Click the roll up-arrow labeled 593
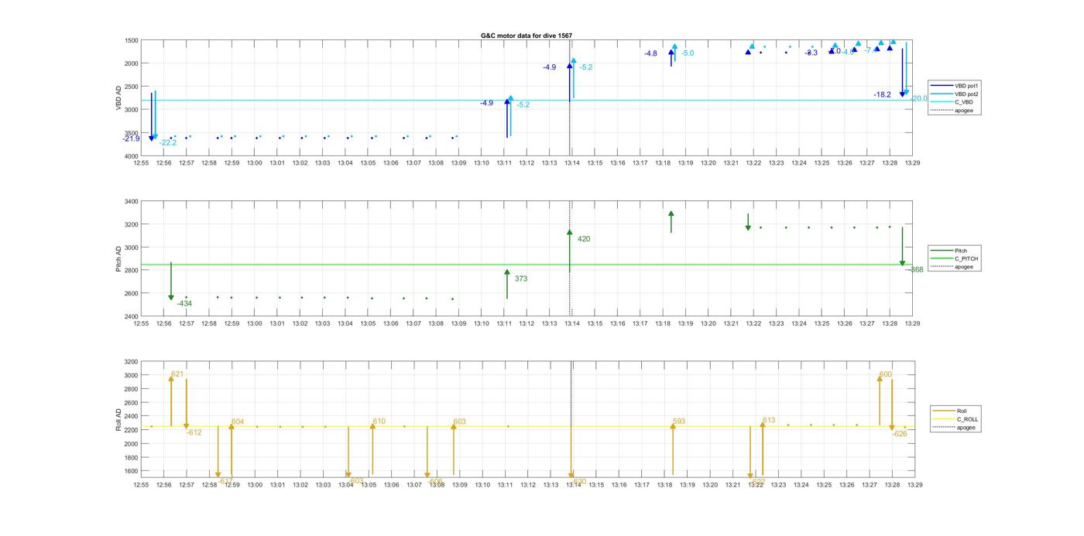This screenshot has height=536, width=1084. [x=673, y=449]
